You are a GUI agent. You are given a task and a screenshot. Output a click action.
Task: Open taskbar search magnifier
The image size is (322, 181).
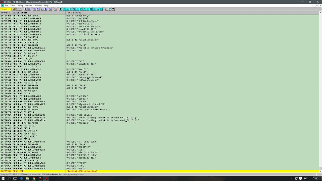9,178
